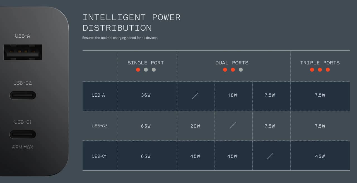This screenshot has width=357, height=183.
Task: Click the USB-C1 port on the charger
Action: [23, 134]
